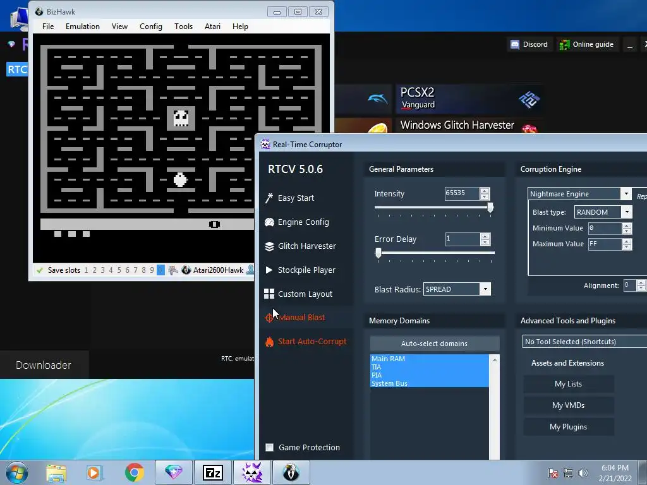Viewport: 647px width, 485px height.
Task: Click the controller icon in BizHawk status bar
Action: point(173,270)
